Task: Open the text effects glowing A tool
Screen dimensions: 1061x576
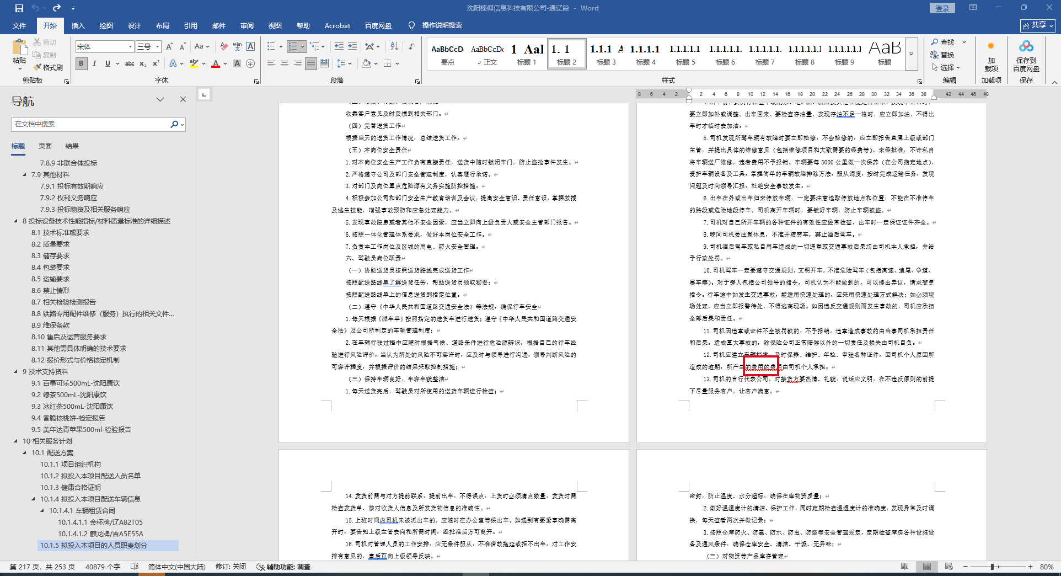Action: [x=173, y=63]
